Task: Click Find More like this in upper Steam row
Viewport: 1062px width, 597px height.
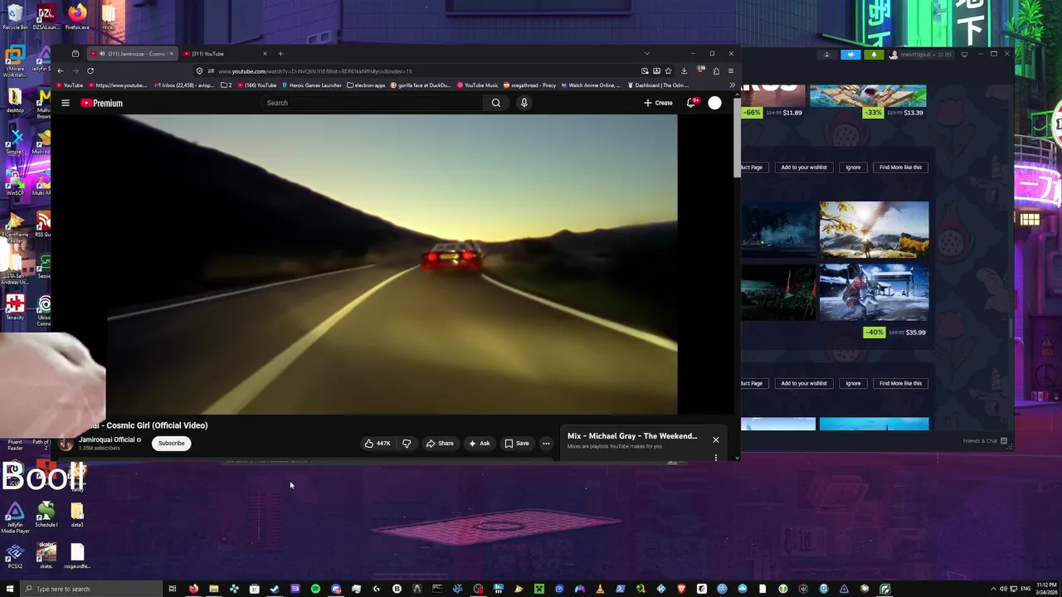Action: (900, 167)
